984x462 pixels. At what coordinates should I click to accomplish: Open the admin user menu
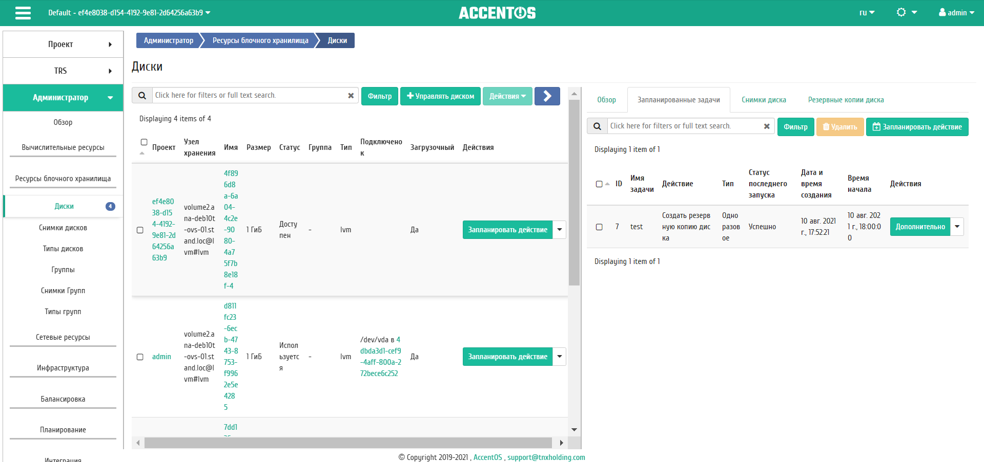point(956,13)
